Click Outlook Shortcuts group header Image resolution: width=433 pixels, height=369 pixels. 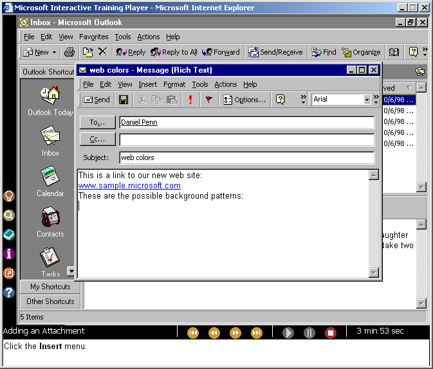pyautogui.click(x=48, y=72)
